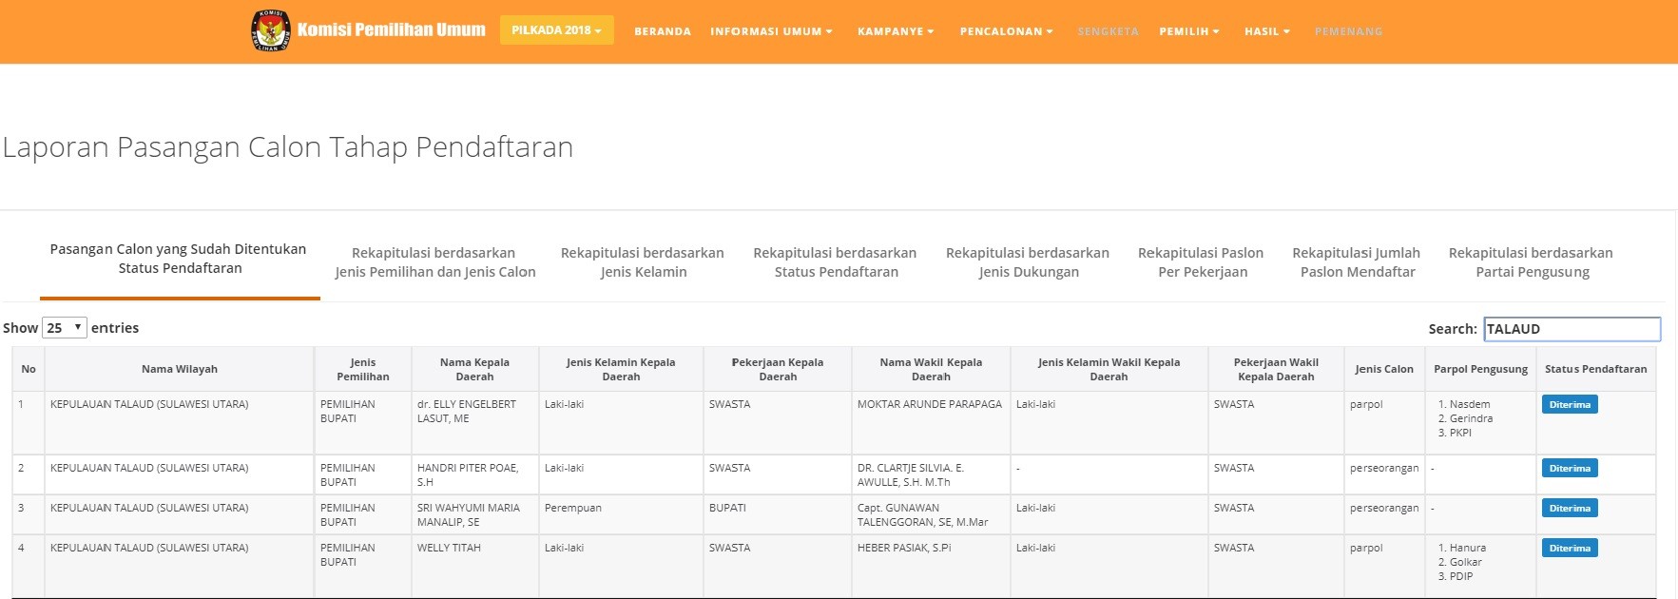Image resolution: width=1678 pixels, height=599 pixels.
Task: Go to the BERANDA menu item
Action: tap(663, 31)
